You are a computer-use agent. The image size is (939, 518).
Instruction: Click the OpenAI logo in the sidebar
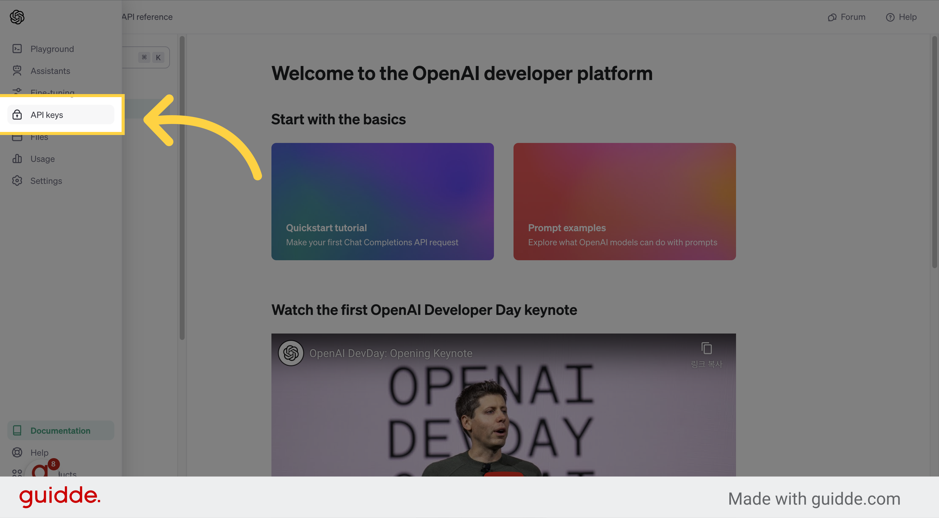[x=17, y=17]
